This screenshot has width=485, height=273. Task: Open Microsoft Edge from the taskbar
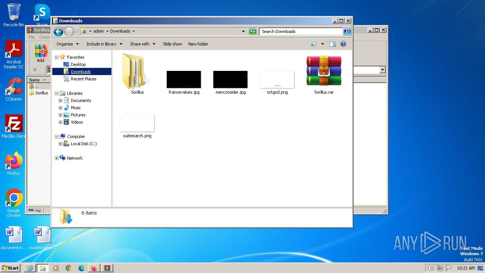[81, 268]
